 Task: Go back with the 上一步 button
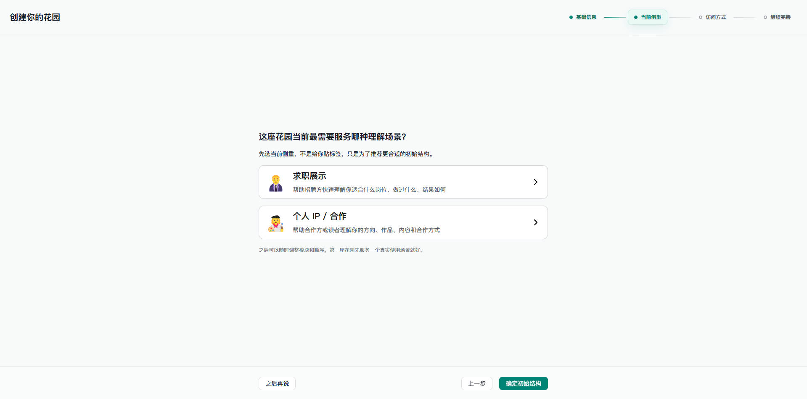point(477,383)
